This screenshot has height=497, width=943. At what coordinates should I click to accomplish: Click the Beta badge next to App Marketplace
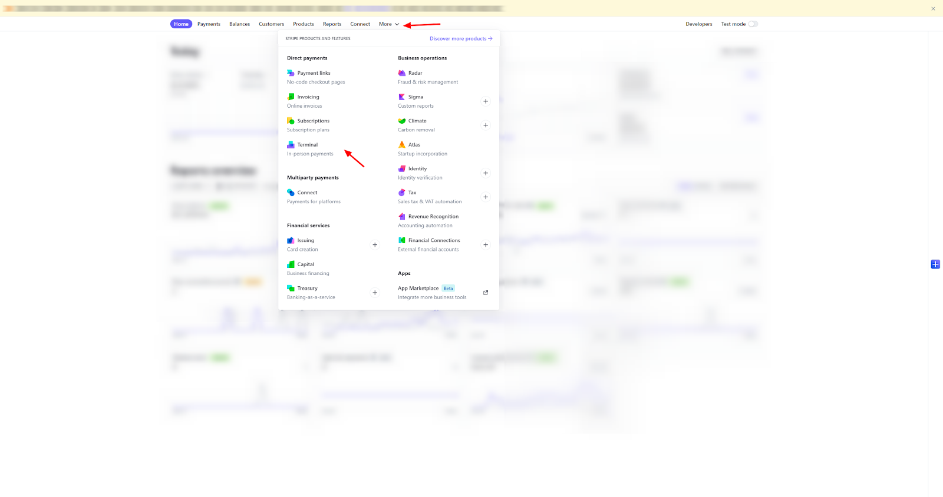(x=449, y=289)
